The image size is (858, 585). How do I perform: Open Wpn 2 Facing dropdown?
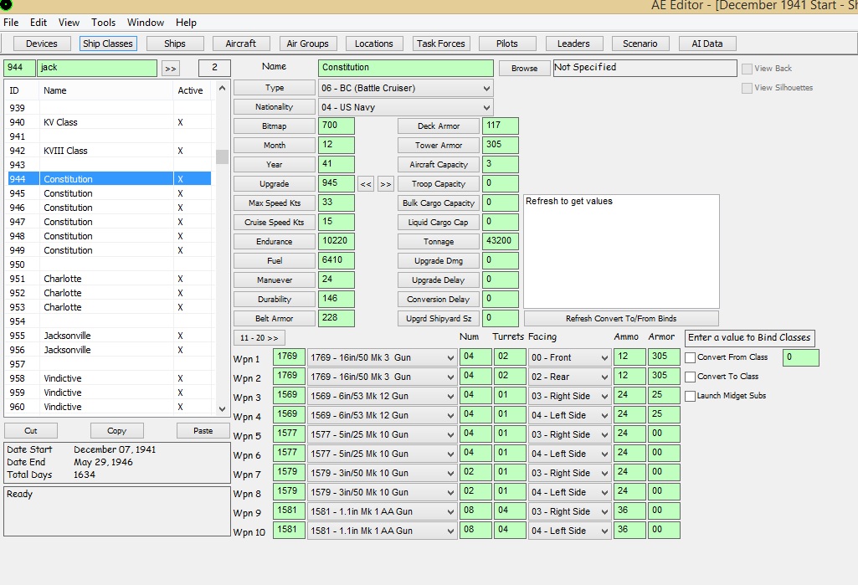[570, 377]
